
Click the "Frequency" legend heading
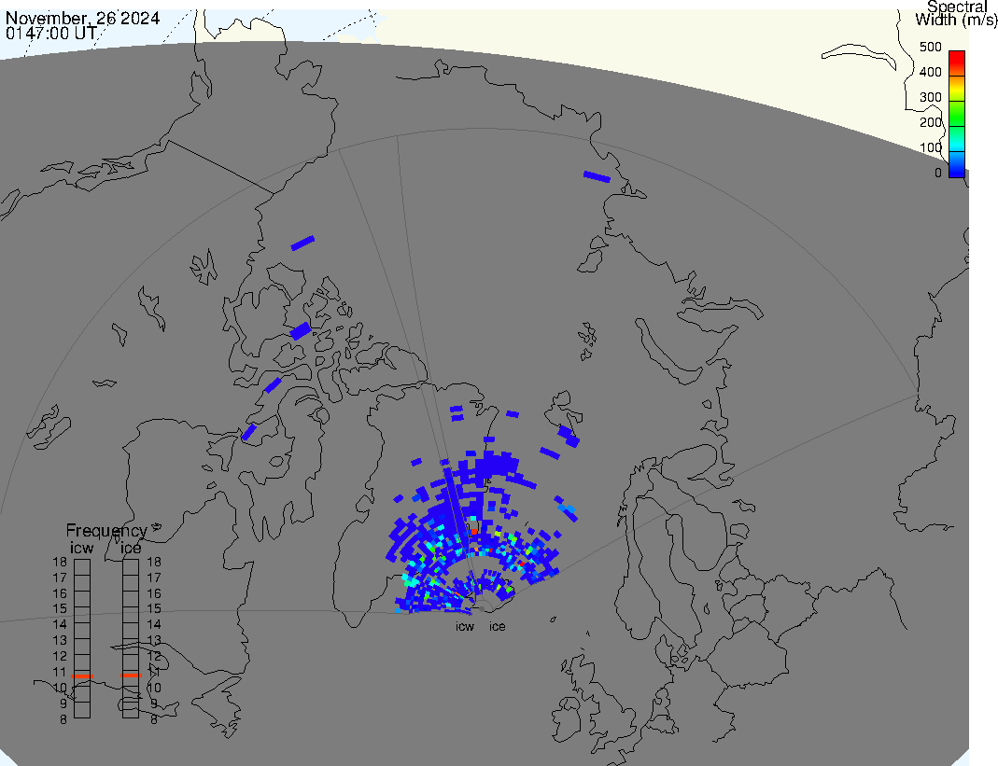[x=106, y=531]
